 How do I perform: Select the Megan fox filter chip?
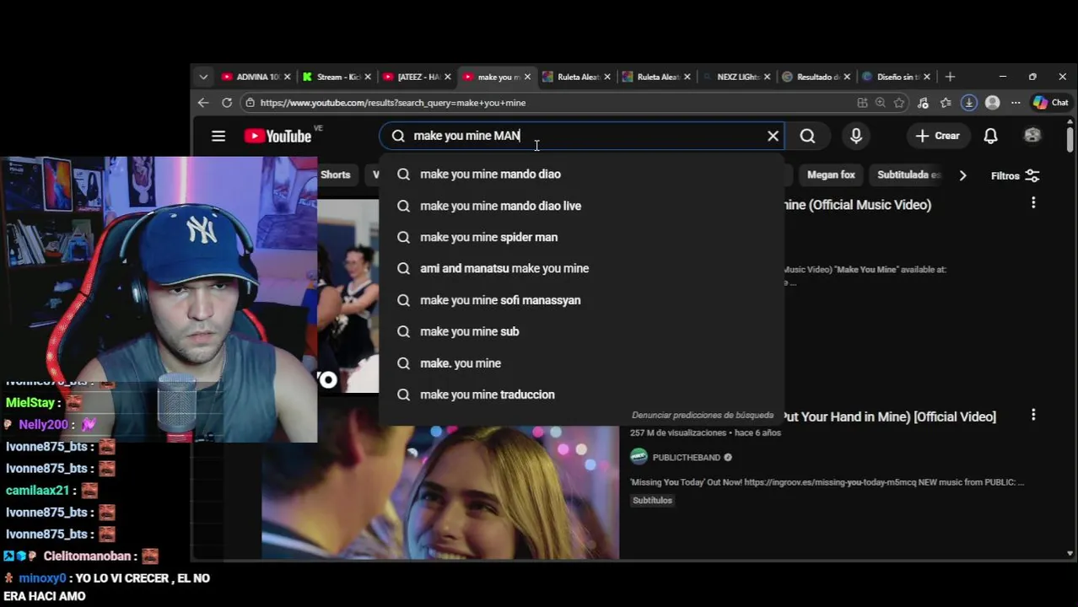[x=831, y=175]
